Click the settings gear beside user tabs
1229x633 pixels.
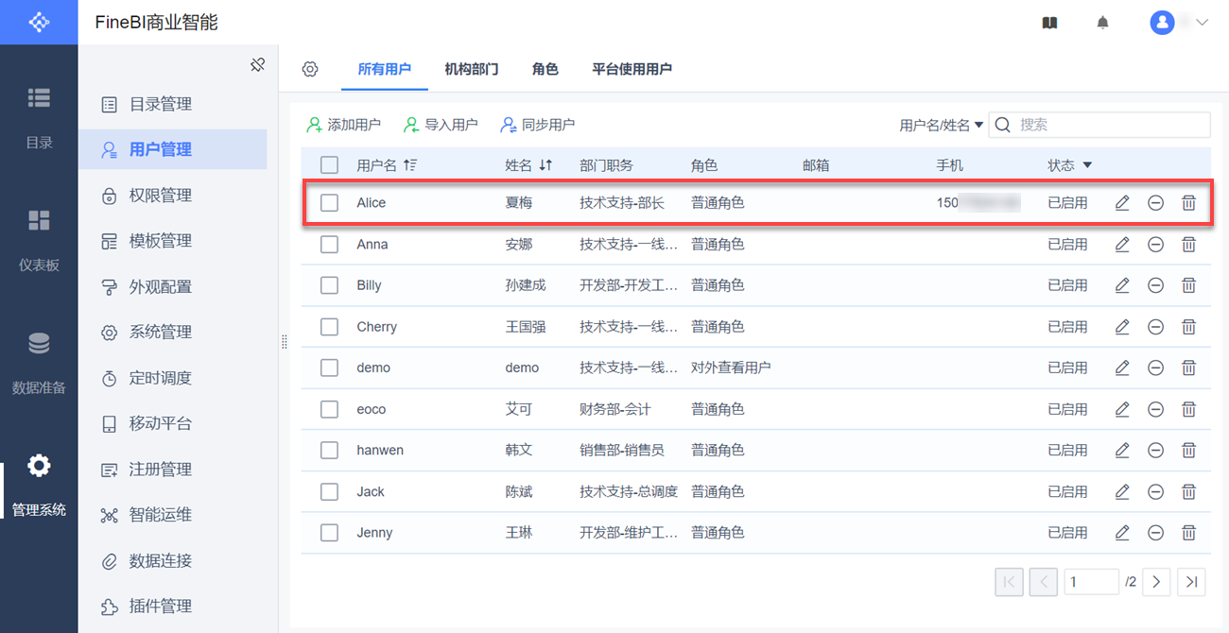click(310, 69)
